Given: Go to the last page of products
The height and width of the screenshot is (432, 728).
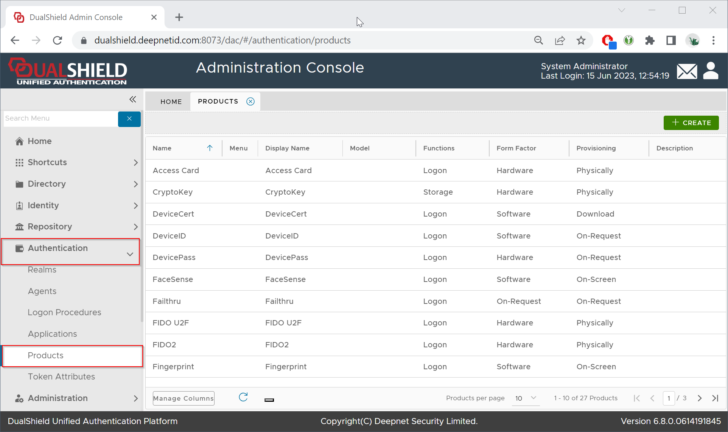Looking at the screenshot, I should pos(715,398).
